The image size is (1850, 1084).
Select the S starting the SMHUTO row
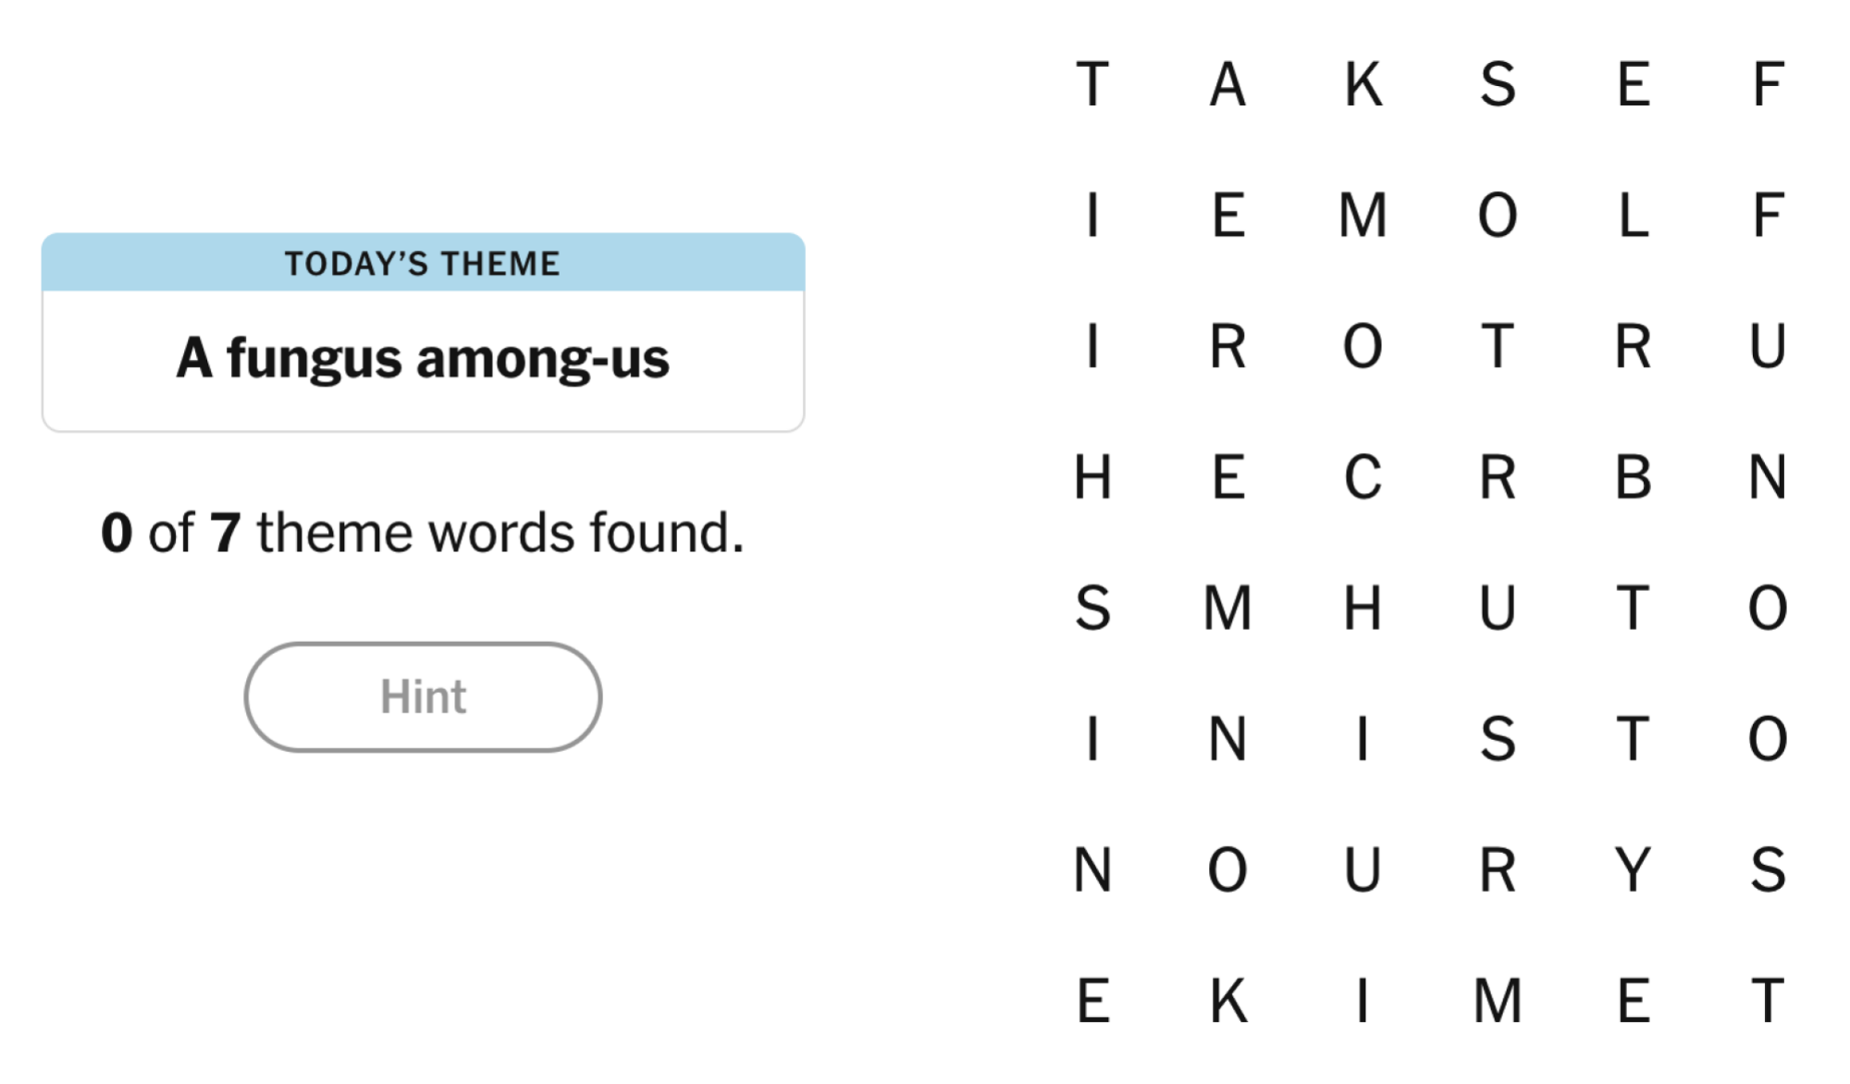point(1092,609)
